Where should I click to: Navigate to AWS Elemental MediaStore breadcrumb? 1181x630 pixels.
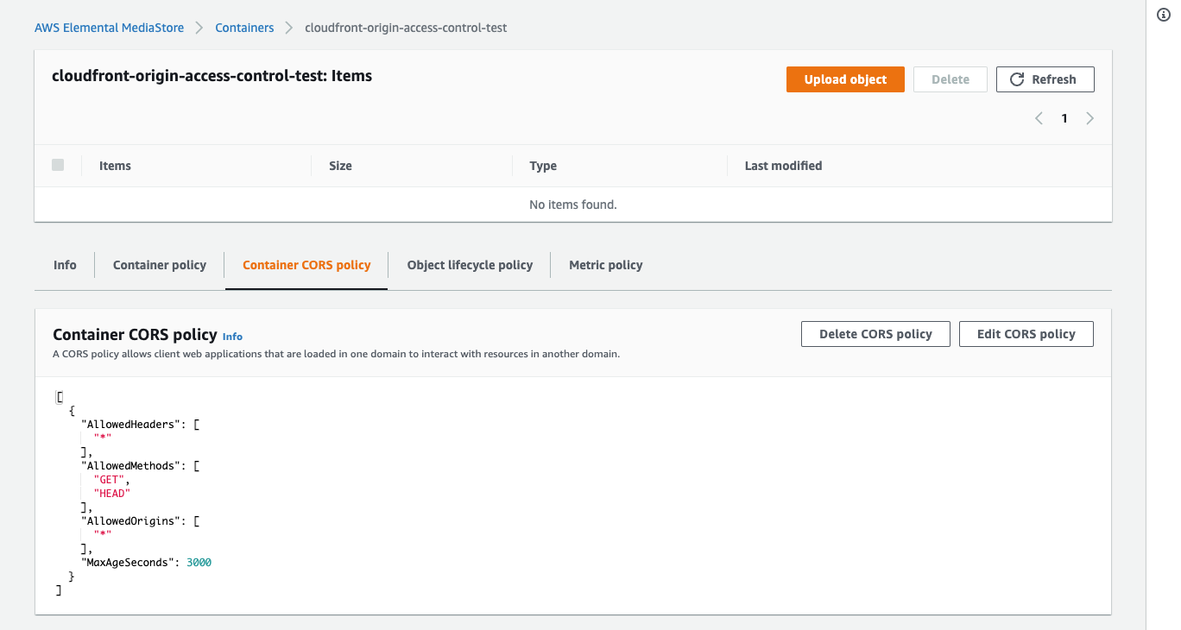[109, 28]
